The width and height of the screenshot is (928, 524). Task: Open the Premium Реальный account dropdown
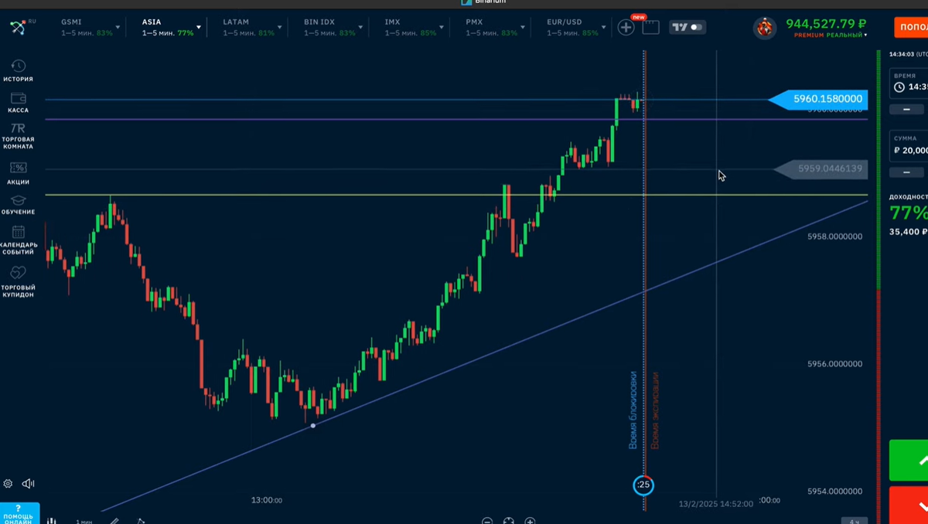point(831,36)
